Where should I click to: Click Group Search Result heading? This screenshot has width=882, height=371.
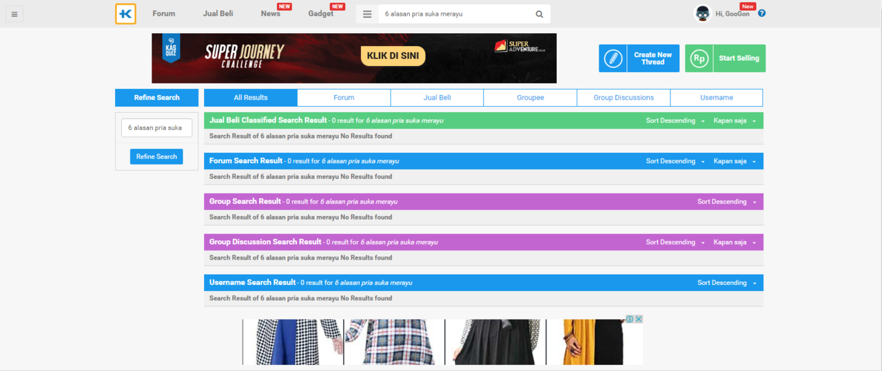pos(245,202)
